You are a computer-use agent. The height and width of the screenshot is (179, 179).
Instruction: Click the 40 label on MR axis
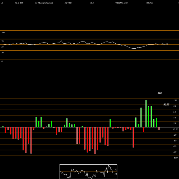pos(175,118)
